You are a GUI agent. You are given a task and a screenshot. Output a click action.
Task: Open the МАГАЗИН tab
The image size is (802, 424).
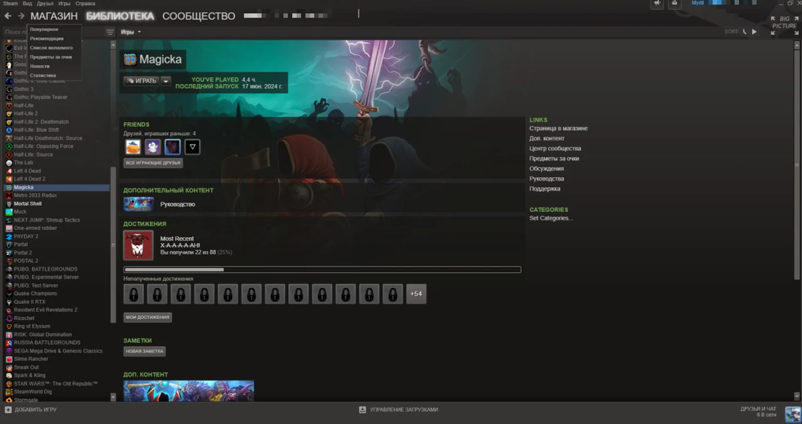coord(54,16)
